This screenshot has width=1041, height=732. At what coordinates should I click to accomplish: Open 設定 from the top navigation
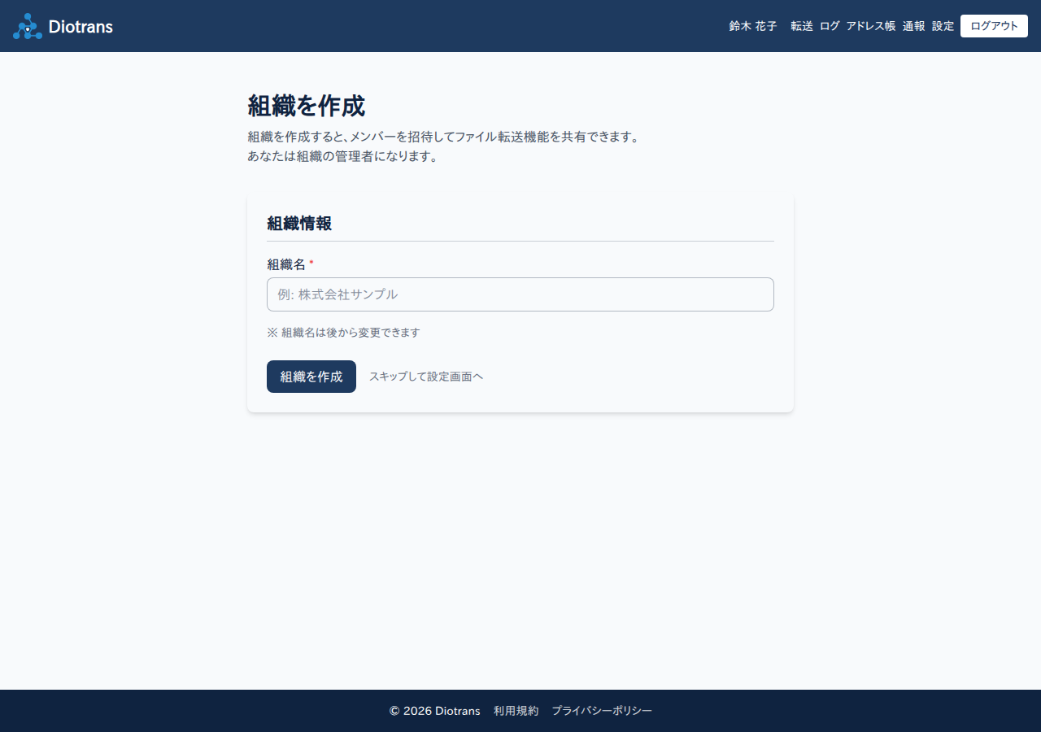[x=943, y=26]
